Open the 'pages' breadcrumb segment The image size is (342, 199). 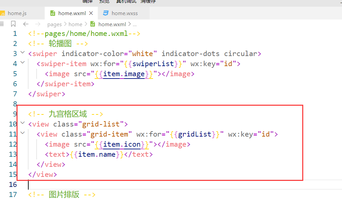[x=55, y=24]
